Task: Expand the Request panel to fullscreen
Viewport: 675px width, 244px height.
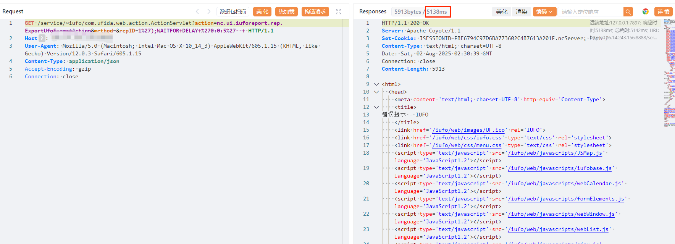Action: click(x=338, y=12)
